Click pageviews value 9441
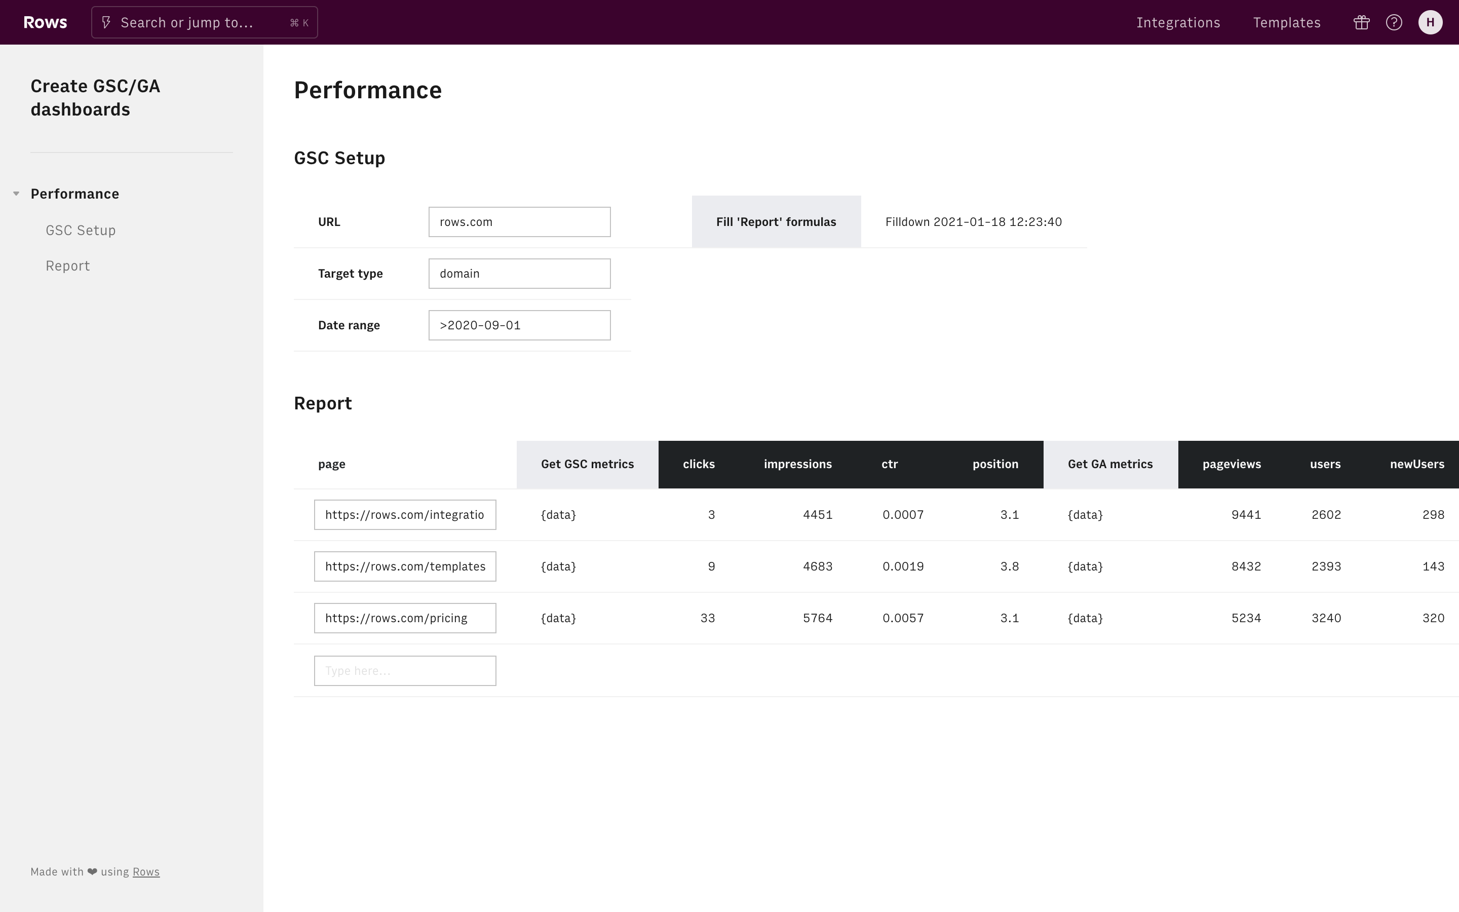The height and width of the screenshot is (912, 1459). [1246, 514]
